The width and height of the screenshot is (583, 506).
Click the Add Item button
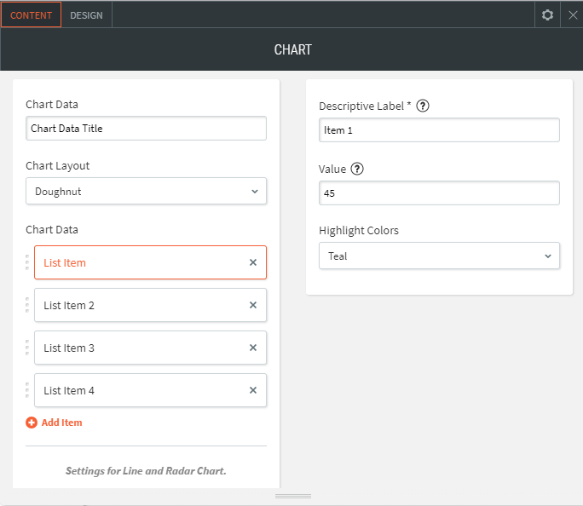coord(55,423)
